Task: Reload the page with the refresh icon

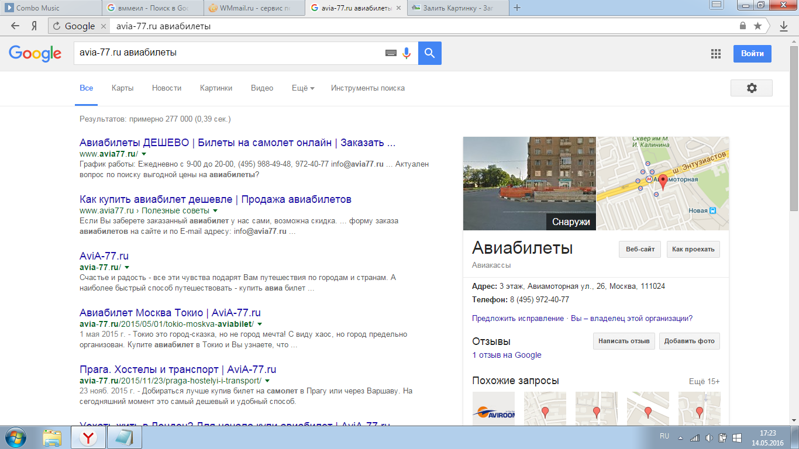Action: (x=57, y=26)
